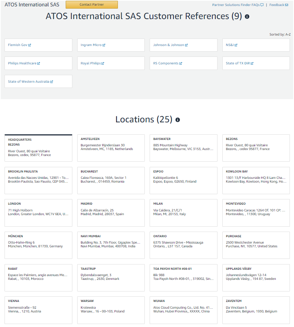
Task: Open State of Western Australia reference link
Action: 29,82
